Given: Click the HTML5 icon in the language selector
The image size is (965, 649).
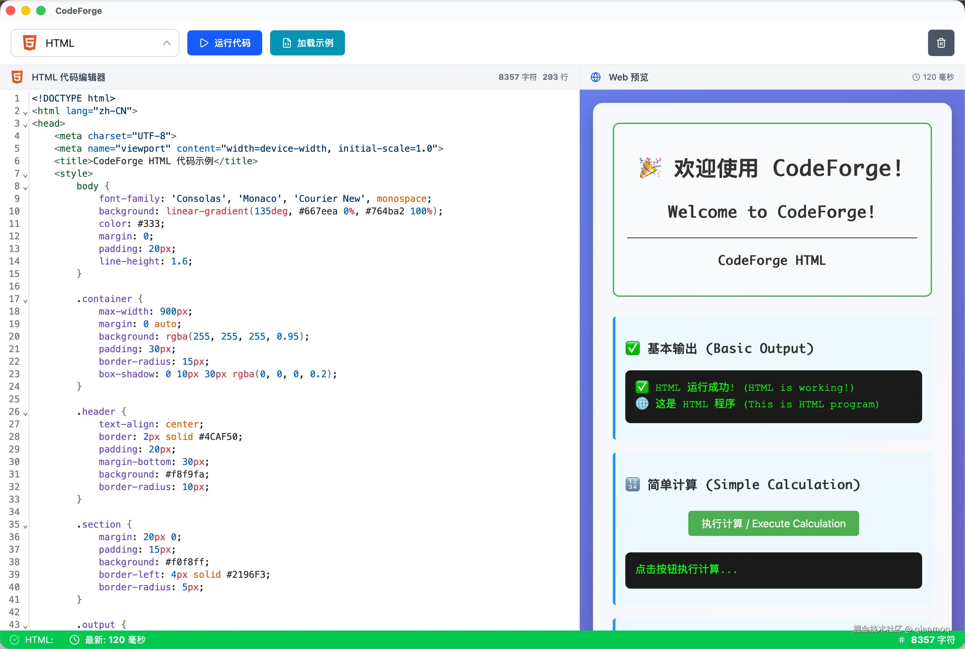Looking at the screenshot, I should point(29,43).
